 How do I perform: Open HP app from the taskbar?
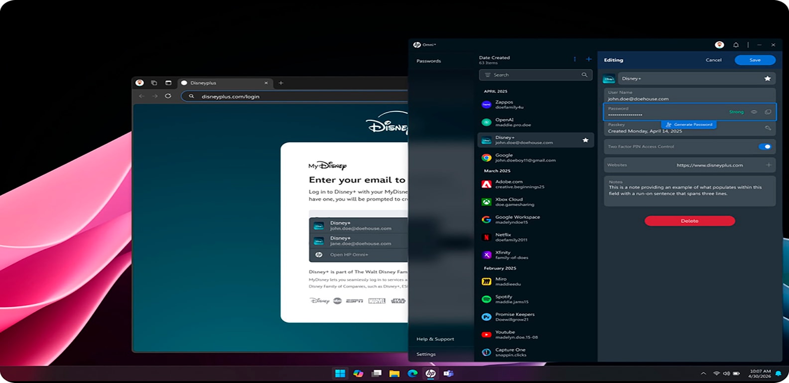click(430, 374)
